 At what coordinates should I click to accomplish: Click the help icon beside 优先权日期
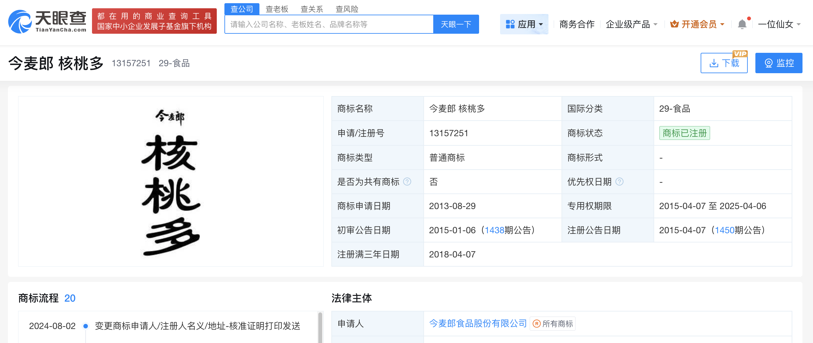pos(619,182)
